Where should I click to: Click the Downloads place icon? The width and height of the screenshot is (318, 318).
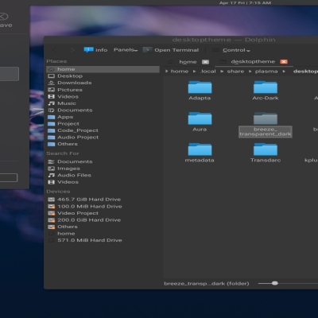[x=51, y=83]
